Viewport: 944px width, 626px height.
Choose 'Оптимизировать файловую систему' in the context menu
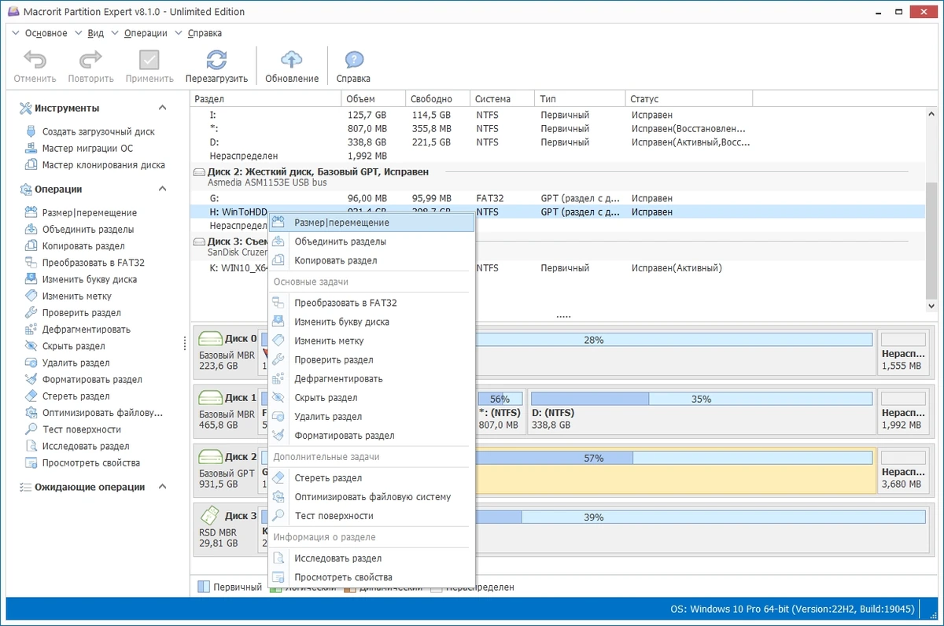click(x=371, y=496)
